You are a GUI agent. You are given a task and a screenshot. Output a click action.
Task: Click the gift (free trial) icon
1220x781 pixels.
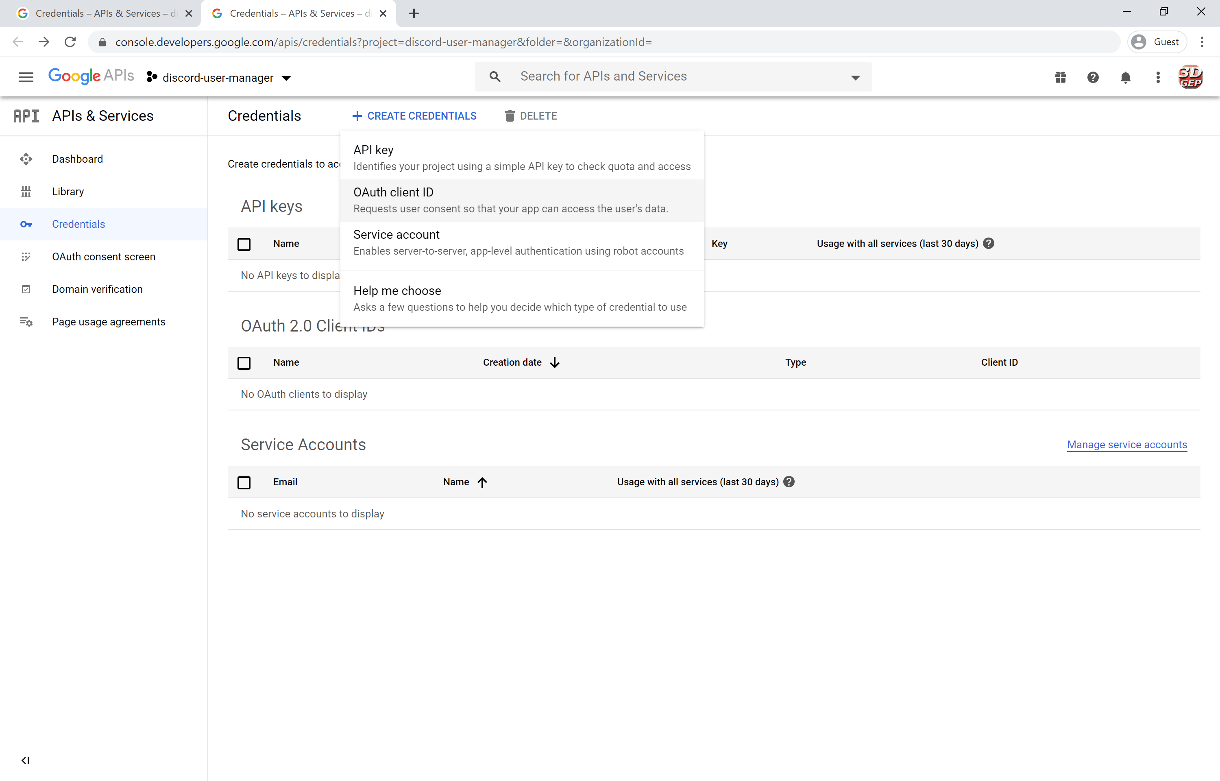click(x=1060, y=77)
